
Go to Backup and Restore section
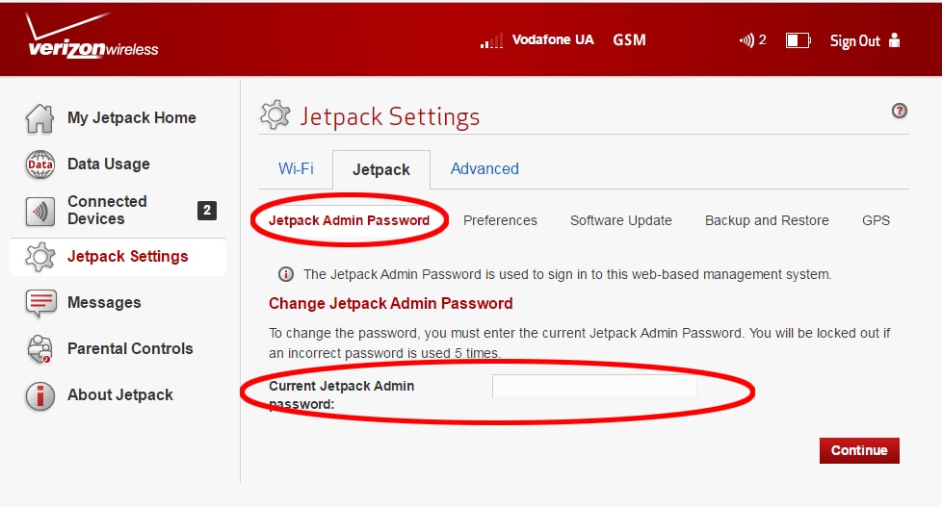pyautogui.click(x=767, y=221)
